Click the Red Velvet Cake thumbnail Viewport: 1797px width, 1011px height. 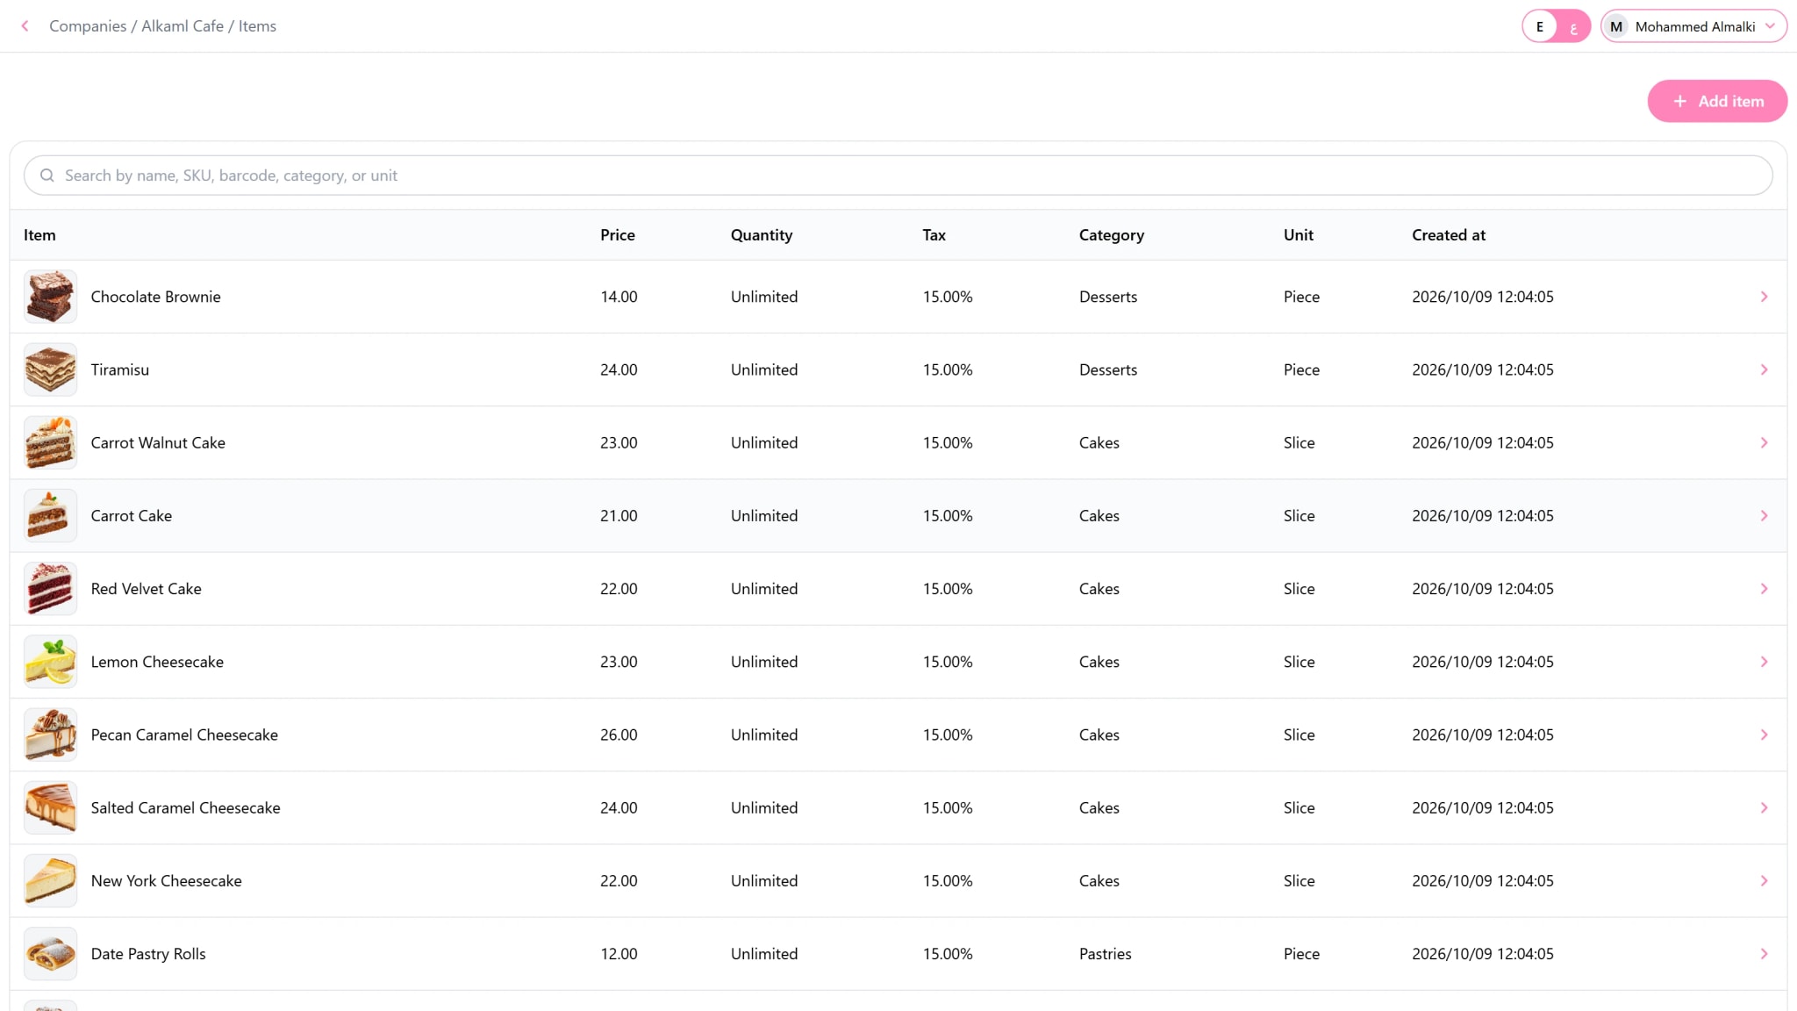tap(50, 588)
